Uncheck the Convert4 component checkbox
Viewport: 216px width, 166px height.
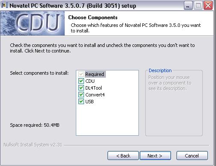point(81,95)
